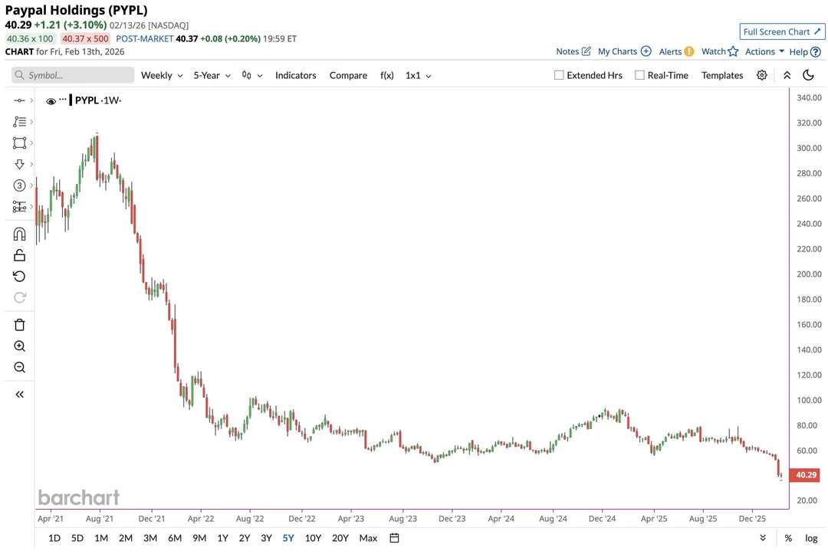Switch to dark mode moon icon

pos(808,75)
